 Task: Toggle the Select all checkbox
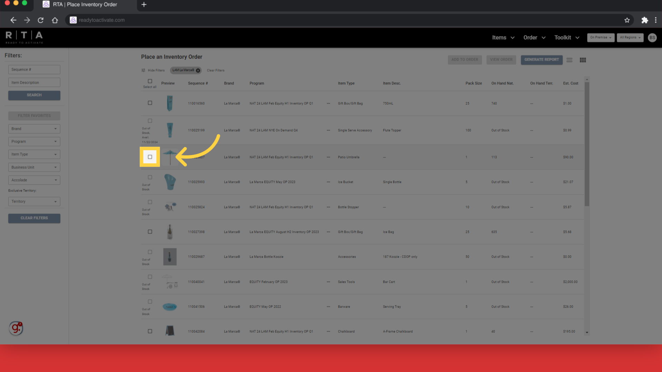coord(150,81)
